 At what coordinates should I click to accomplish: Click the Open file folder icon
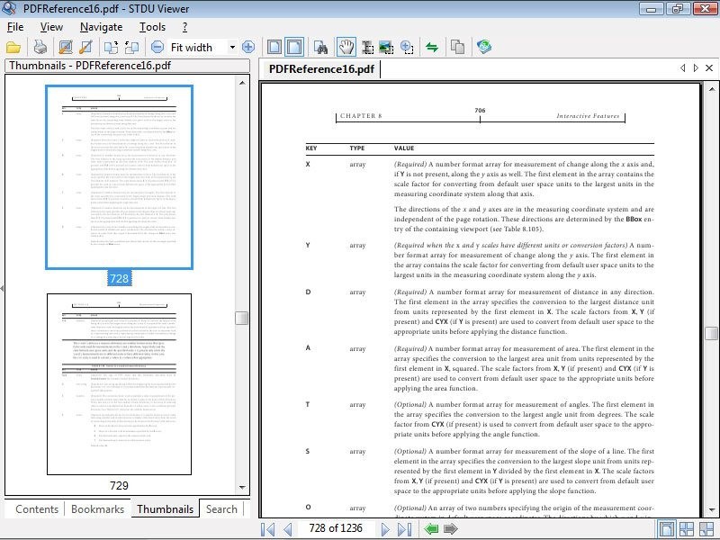(13, 47)
